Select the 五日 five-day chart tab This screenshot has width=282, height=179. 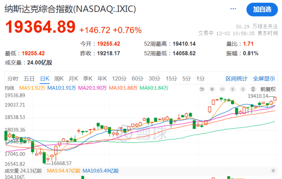(29, 79)
